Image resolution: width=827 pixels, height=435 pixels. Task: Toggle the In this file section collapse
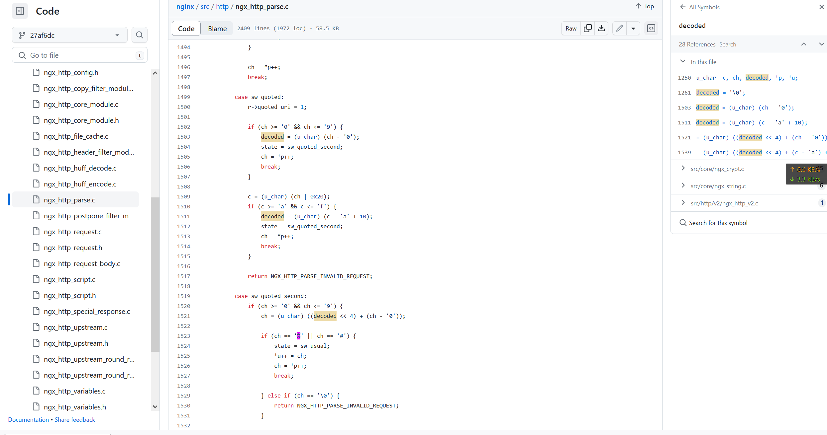[682, 61]
